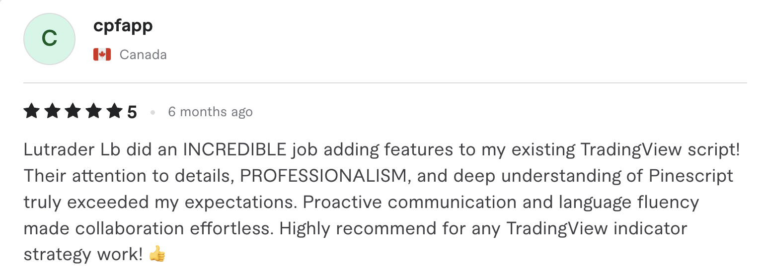Click the word INCREDIBLE in review

pos(235,149)
